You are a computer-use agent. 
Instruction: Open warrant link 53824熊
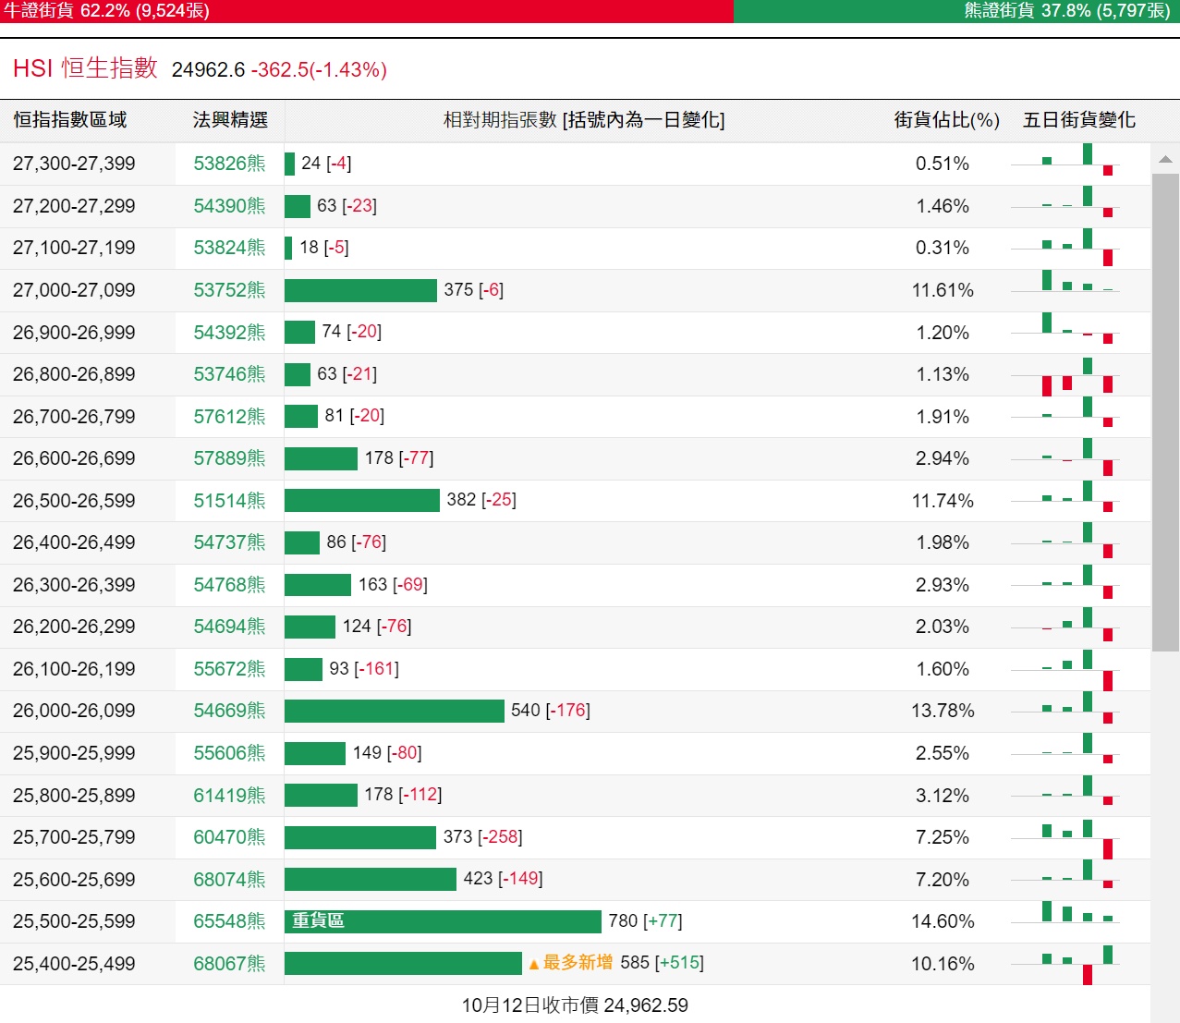[229, 248]
